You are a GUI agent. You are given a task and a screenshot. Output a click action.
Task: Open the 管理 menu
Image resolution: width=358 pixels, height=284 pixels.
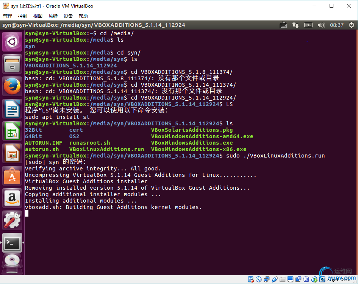8,16
